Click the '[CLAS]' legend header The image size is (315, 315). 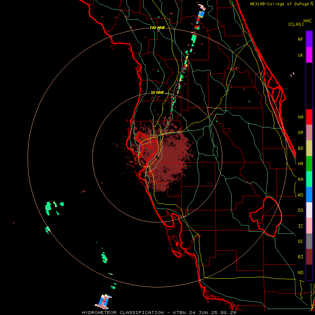click(296, 24)
